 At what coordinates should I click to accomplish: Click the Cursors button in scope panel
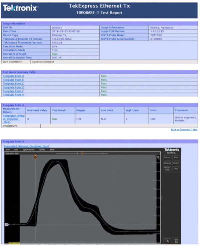(x=167, y=157)
